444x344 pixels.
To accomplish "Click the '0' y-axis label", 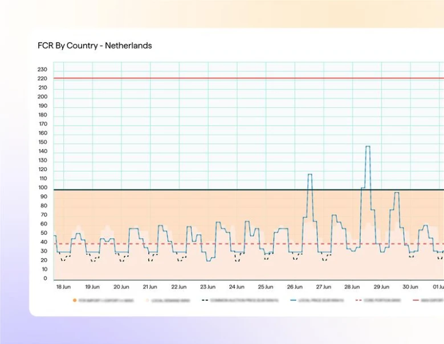I will pos(45,279).
